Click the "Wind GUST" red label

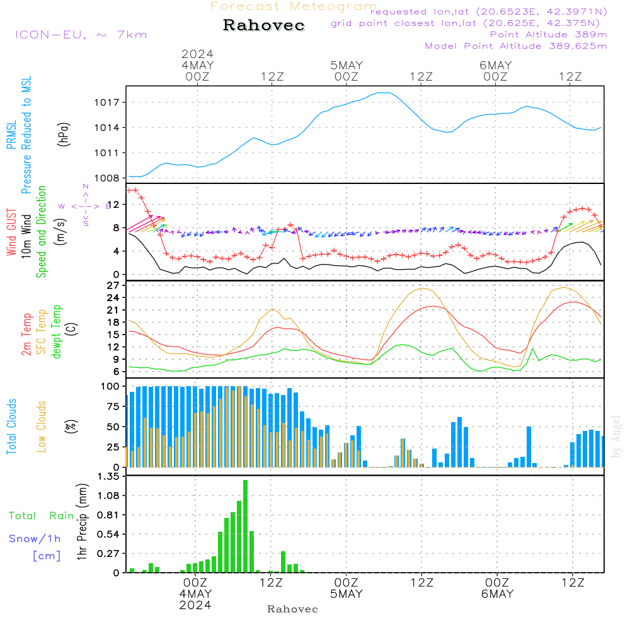11,232
